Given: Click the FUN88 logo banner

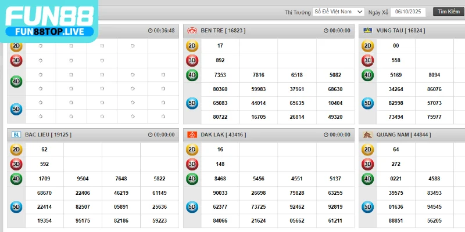Looking at the screenshot, I should (49, 21).
